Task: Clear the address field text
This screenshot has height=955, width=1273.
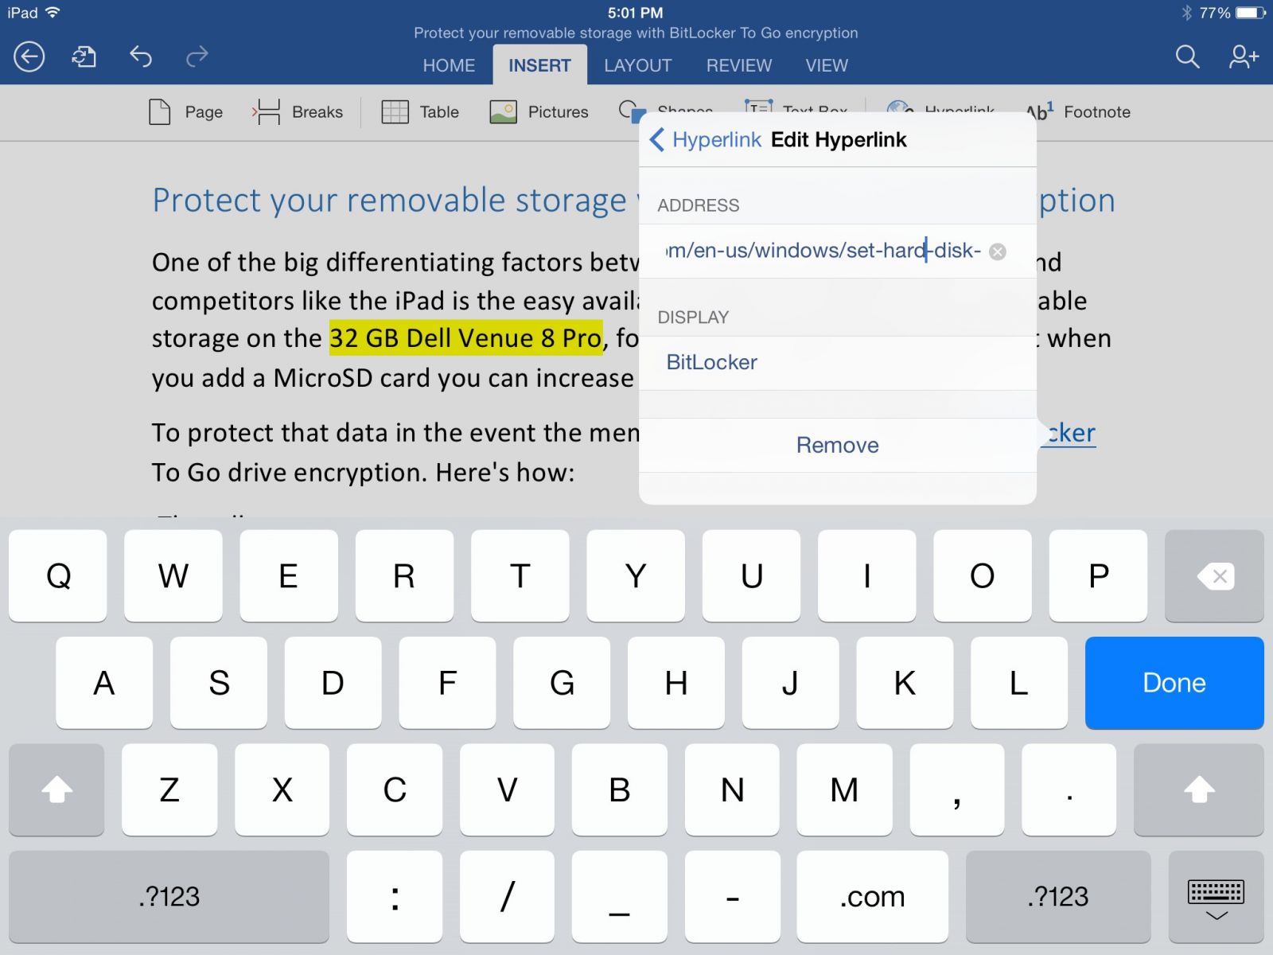Action: click(x=997, y=251)
